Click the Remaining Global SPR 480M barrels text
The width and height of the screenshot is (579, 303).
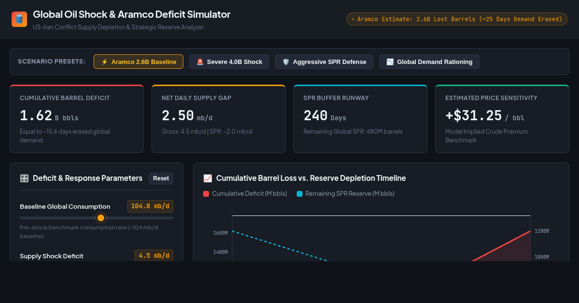(x=353, y=132)
